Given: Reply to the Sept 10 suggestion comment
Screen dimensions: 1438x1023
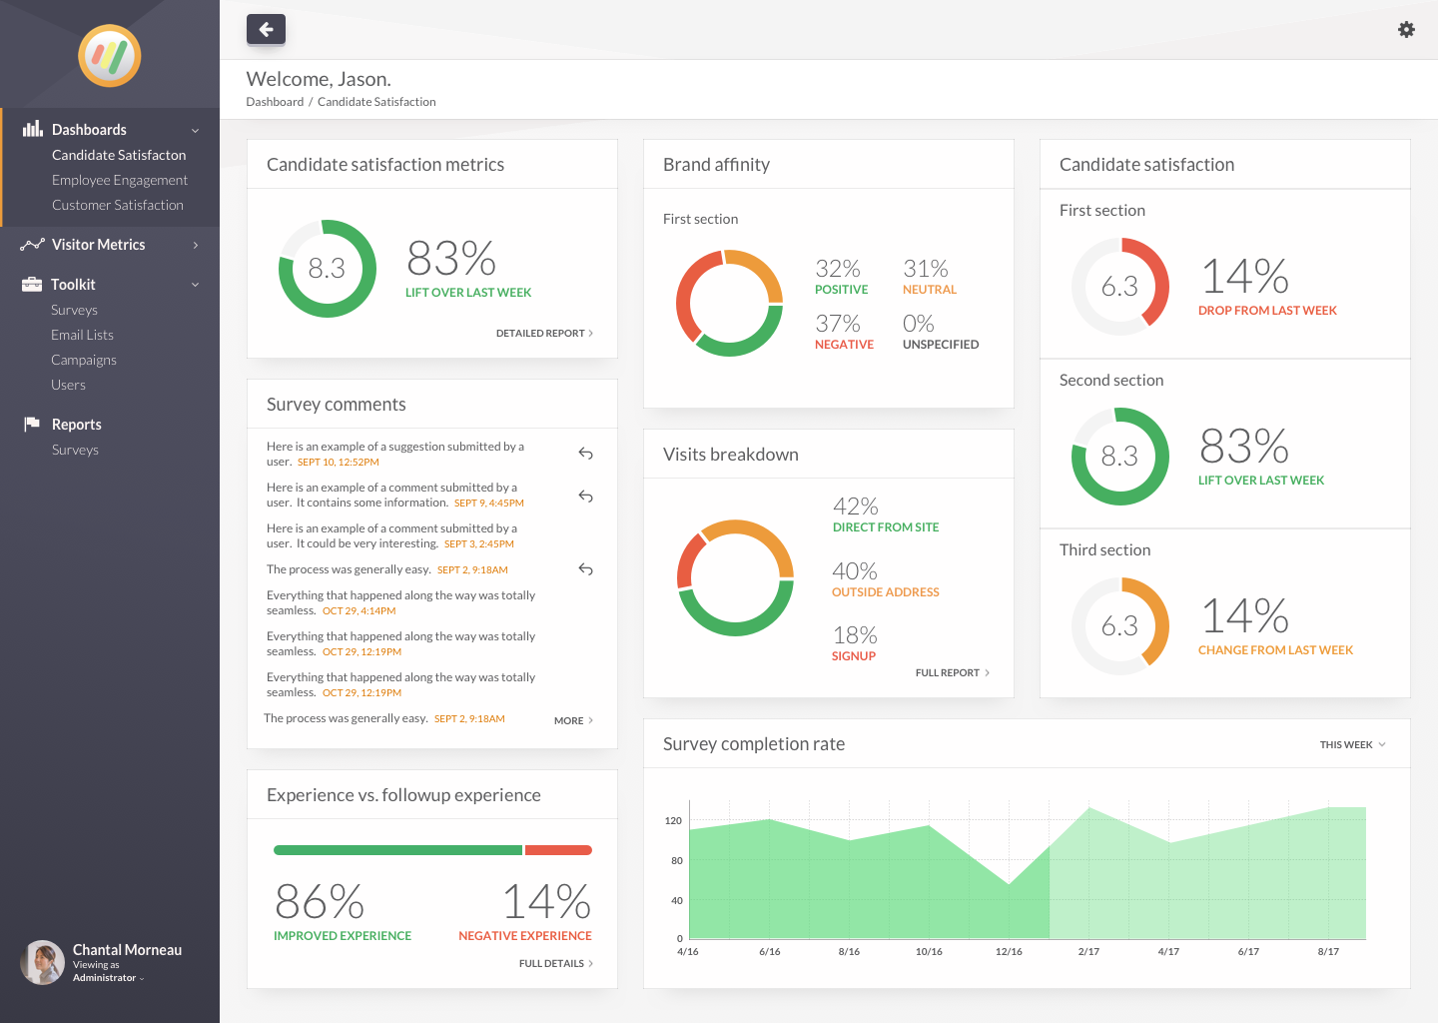Looking at the screenshot, I should pos(586,454).
